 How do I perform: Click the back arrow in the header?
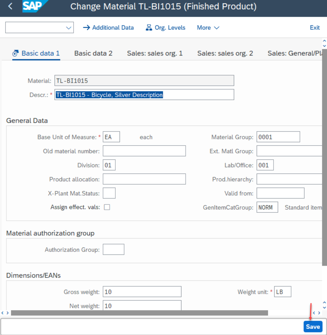[10, 6]
